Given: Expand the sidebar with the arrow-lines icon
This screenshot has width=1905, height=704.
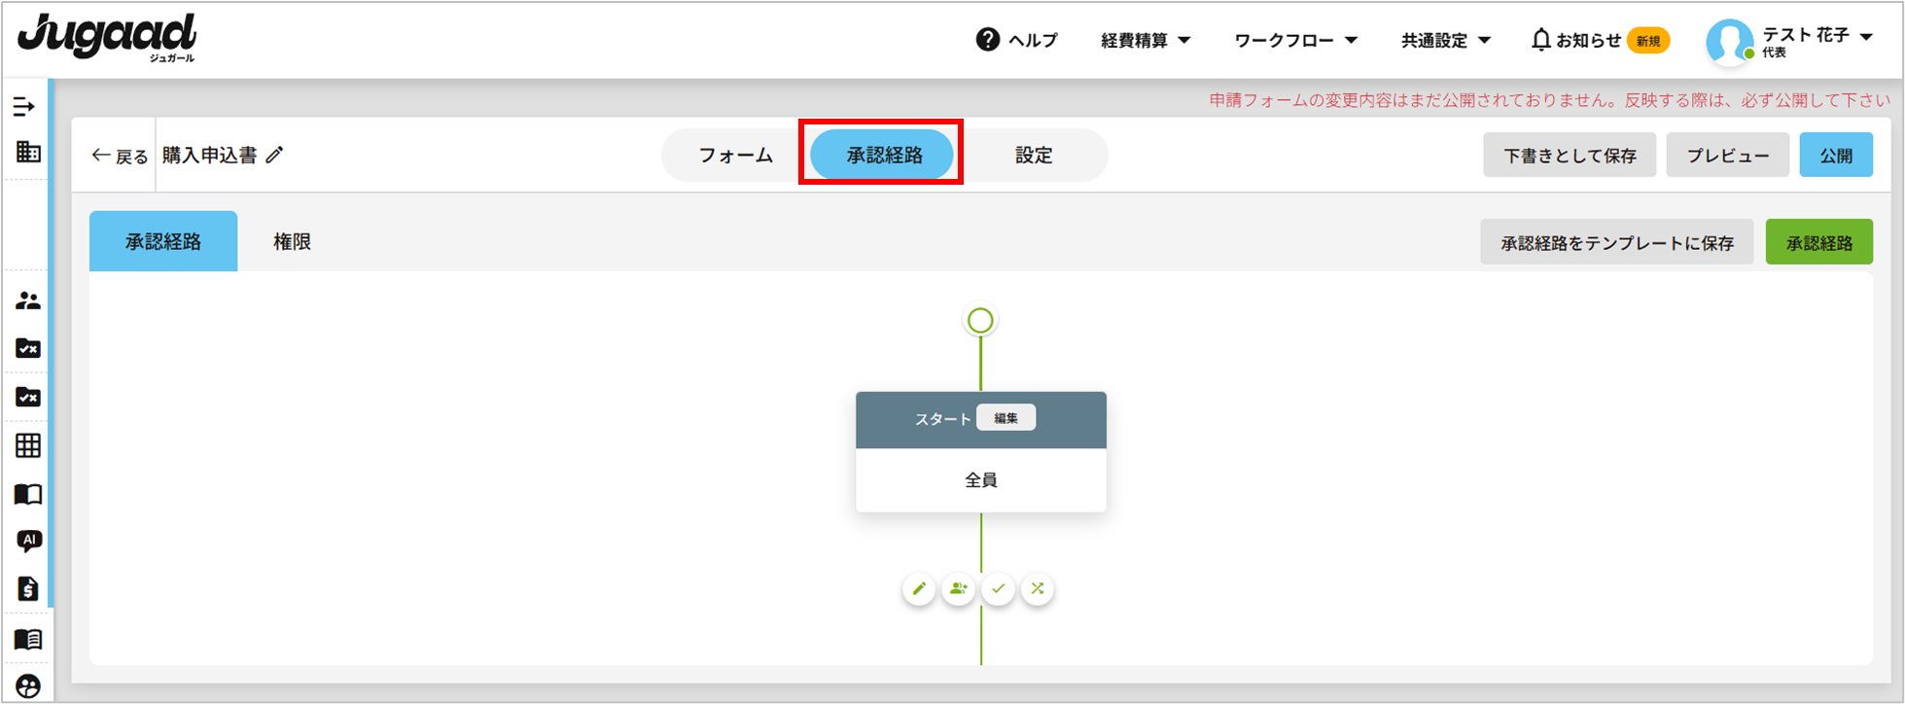Looking at the screenshot, I should tap(24, 107).
